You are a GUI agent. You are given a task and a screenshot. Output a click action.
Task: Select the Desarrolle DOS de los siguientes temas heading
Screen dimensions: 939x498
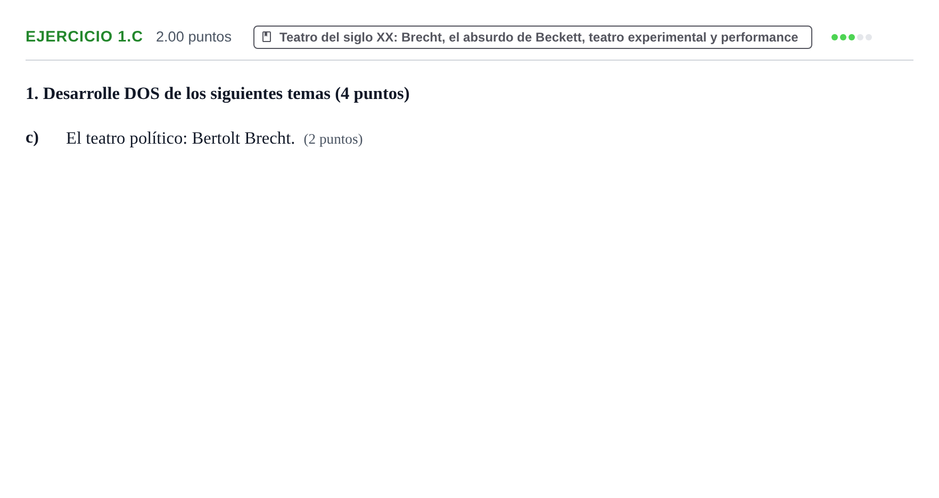(x=218, y=94)
